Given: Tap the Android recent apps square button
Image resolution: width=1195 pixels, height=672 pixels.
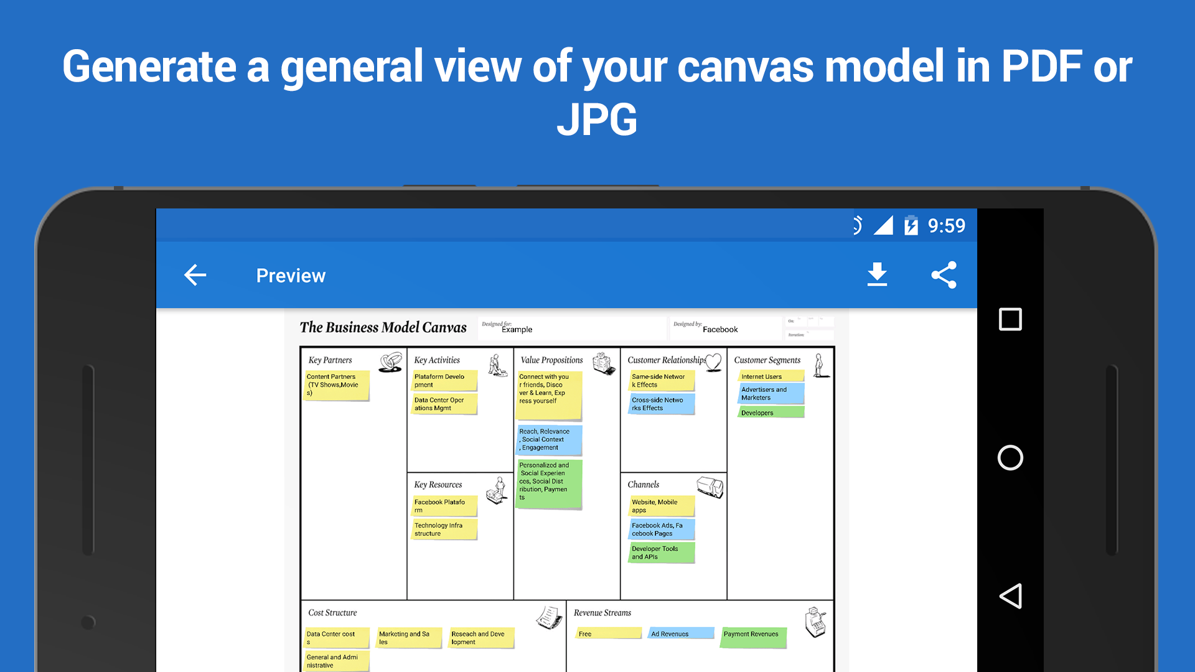Looking at the screenshot, I should [x=1010, y=319].
